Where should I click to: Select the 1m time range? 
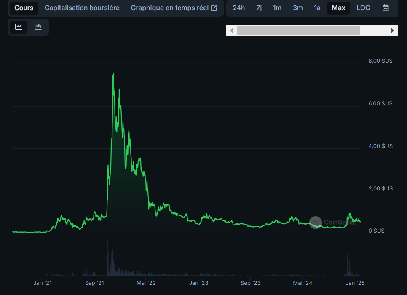coord(277,8)
